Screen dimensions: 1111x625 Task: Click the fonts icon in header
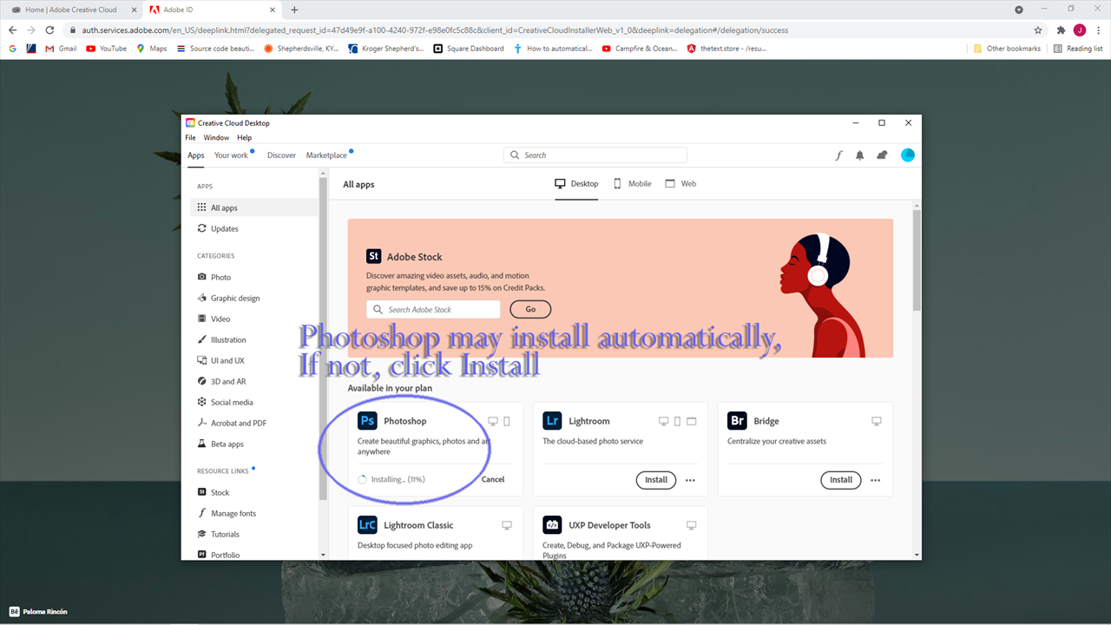pyautogui.click(x=838, y=155)
